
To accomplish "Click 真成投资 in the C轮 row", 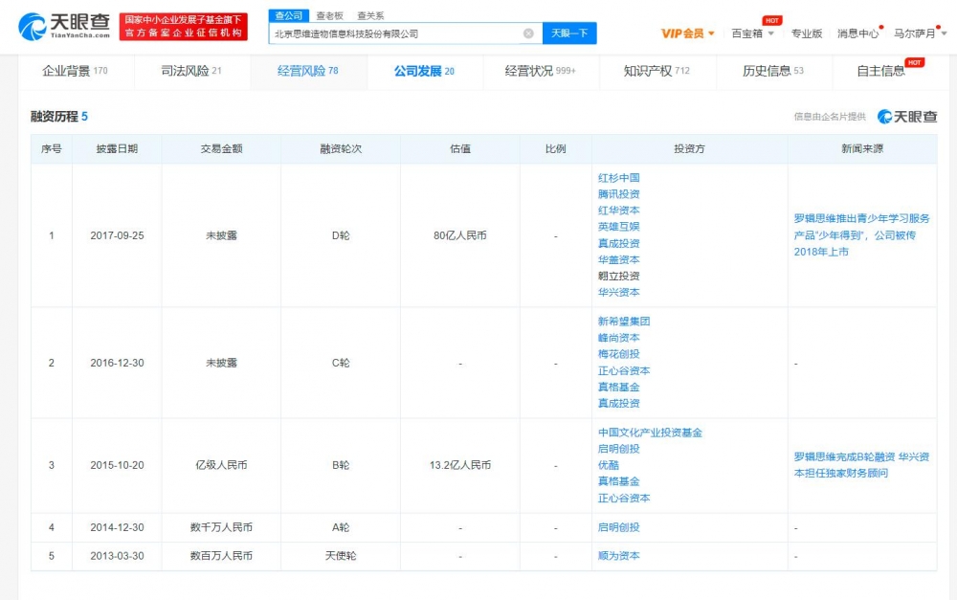I will (x=619, y=404).
